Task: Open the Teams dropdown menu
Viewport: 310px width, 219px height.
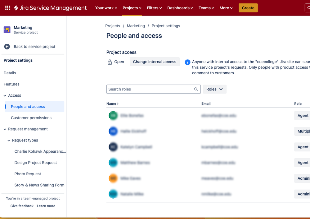Action: pos(206,8)
